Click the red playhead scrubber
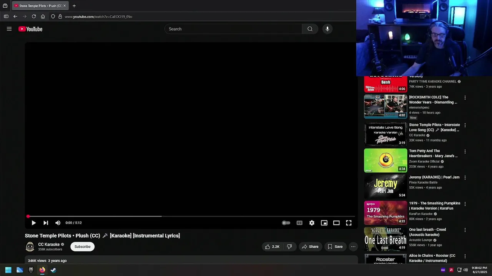Viewport: 492px width, 276px height. pyautogui.click(x=28, y=217)
